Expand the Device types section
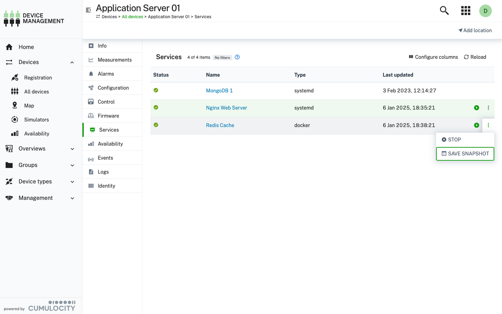Screen dimensions: 502x314 point(72,182)
